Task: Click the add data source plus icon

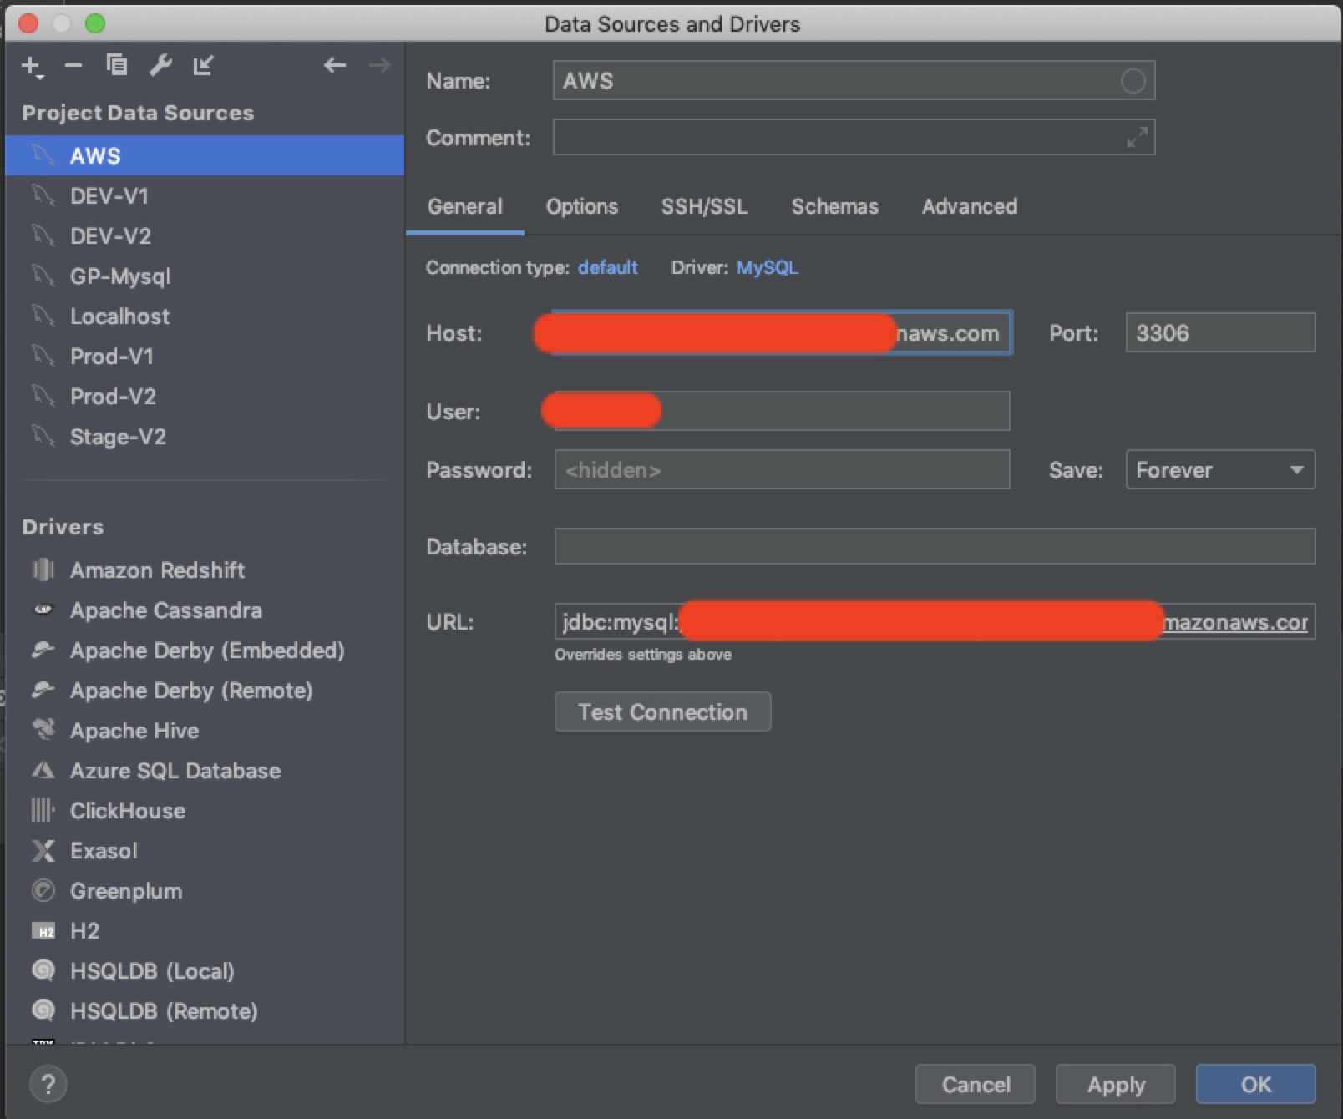Action: coord(32,66)
